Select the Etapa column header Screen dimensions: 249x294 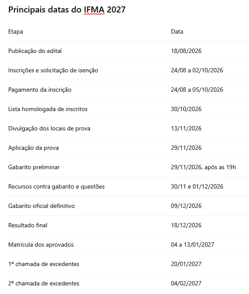15,32
